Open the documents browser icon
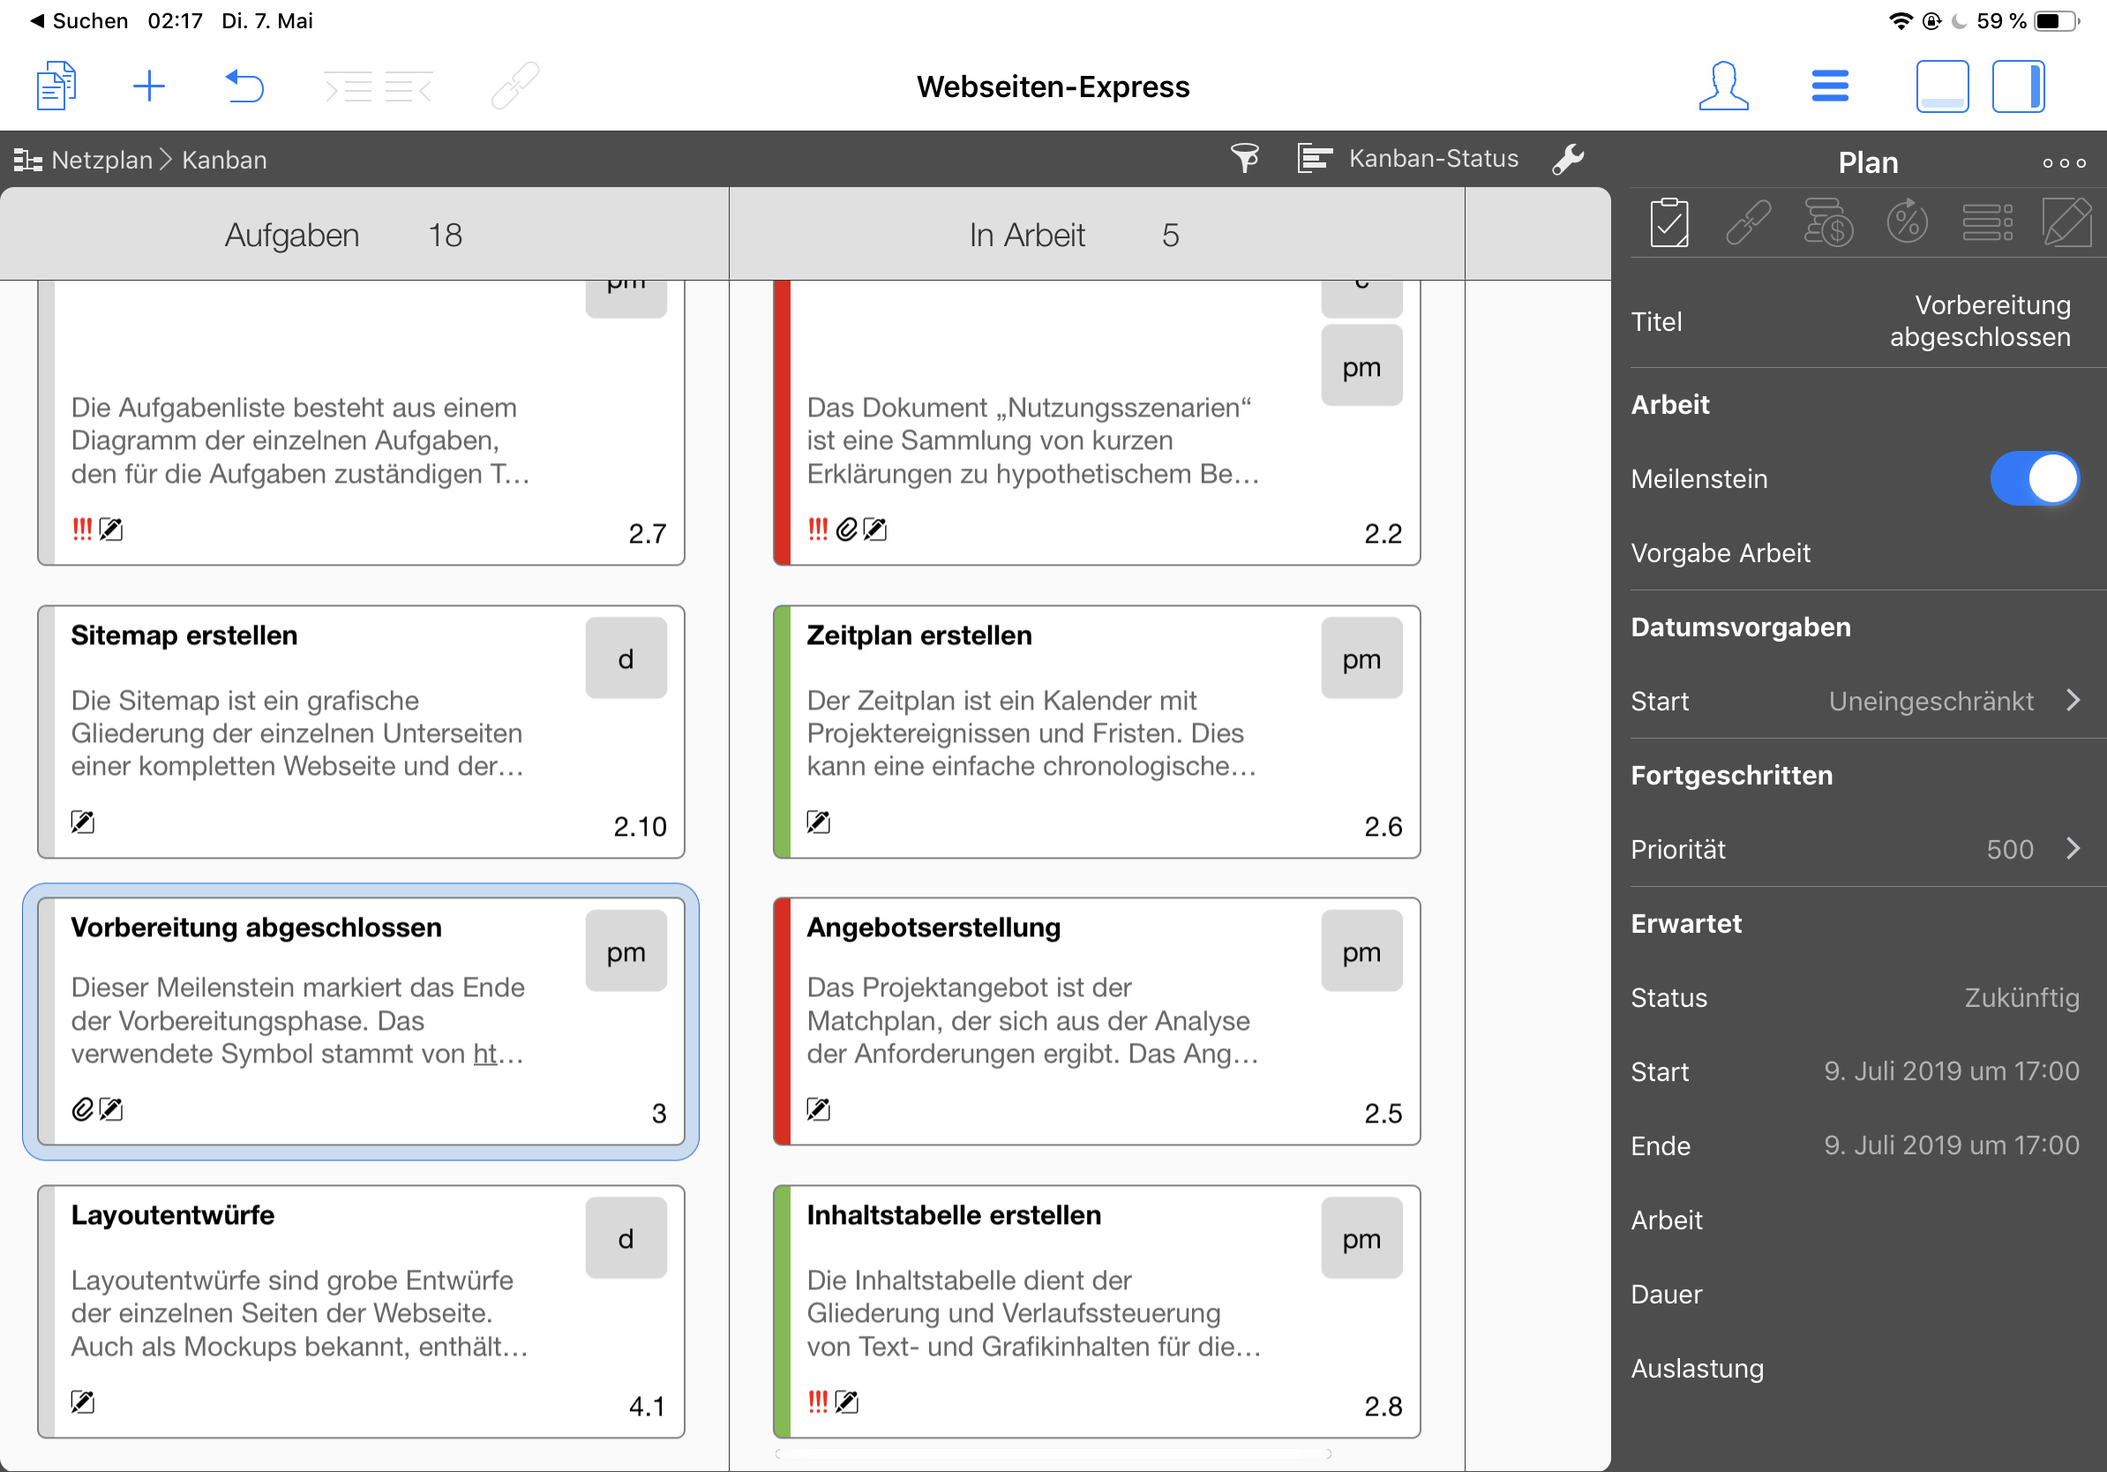 [56, 86]
